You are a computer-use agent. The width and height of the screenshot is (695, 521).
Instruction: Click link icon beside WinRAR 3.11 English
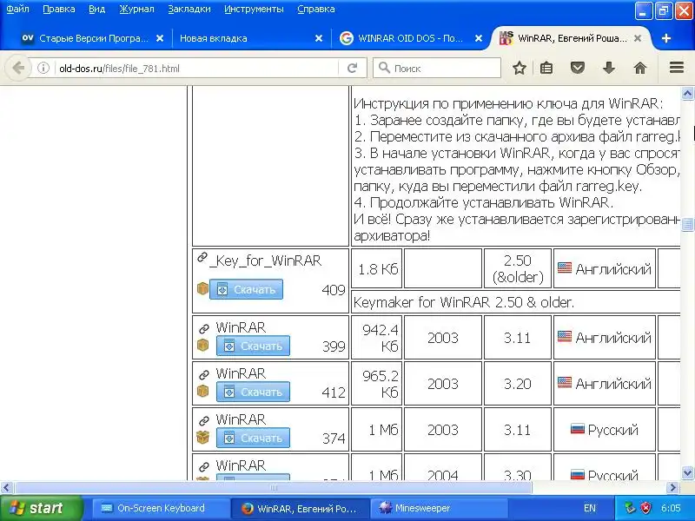point(204,329)
